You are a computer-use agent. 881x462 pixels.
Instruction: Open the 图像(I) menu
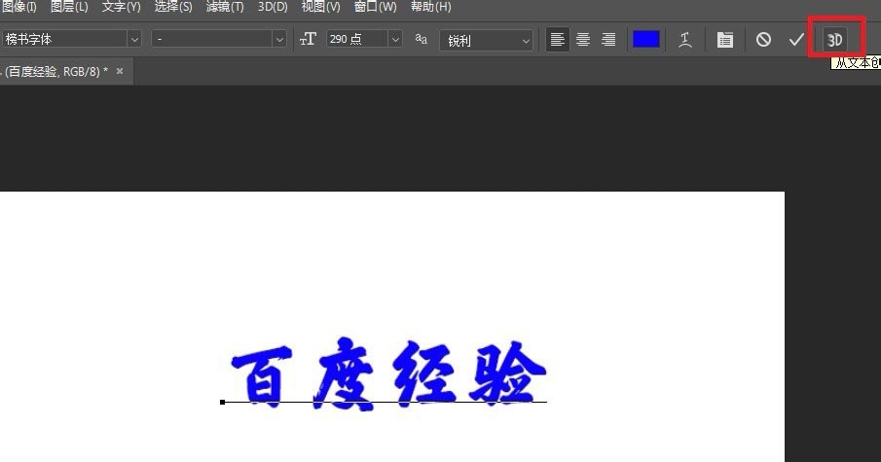pos(18,7)
